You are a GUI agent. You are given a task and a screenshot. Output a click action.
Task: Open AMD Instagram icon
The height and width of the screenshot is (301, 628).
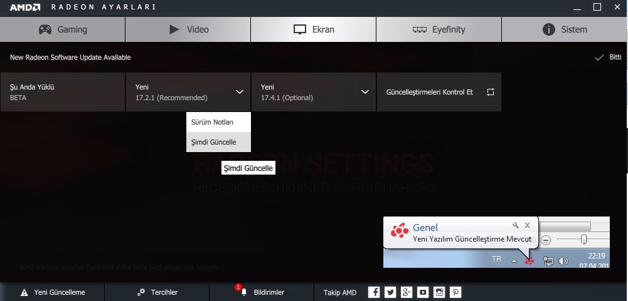tap(439, 292)
